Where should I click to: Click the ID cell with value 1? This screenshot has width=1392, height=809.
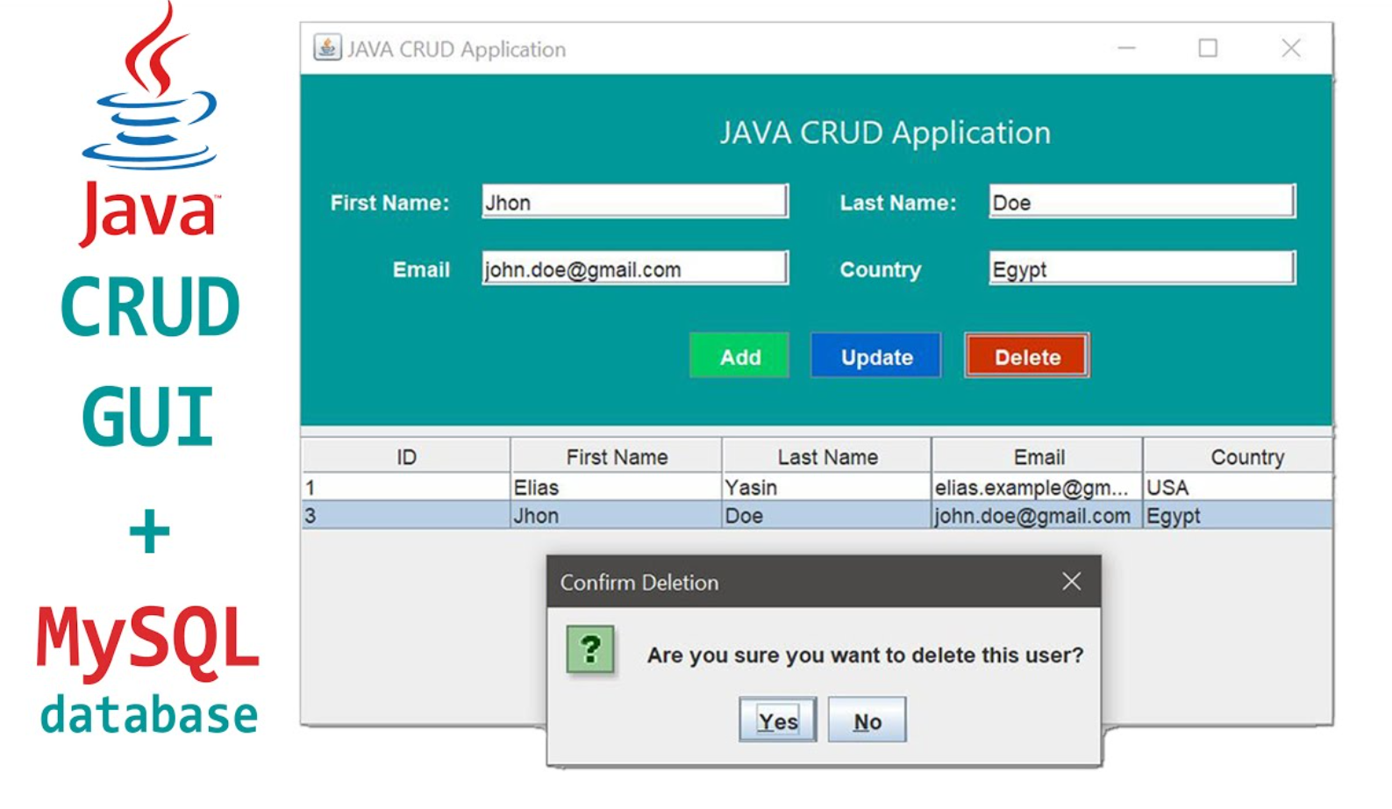point(406,487)
